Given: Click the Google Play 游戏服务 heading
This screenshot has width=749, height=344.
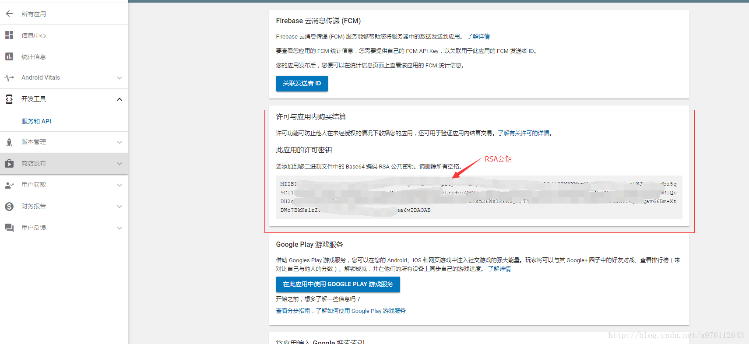Looking at the screenshot, I should point(309,245).
